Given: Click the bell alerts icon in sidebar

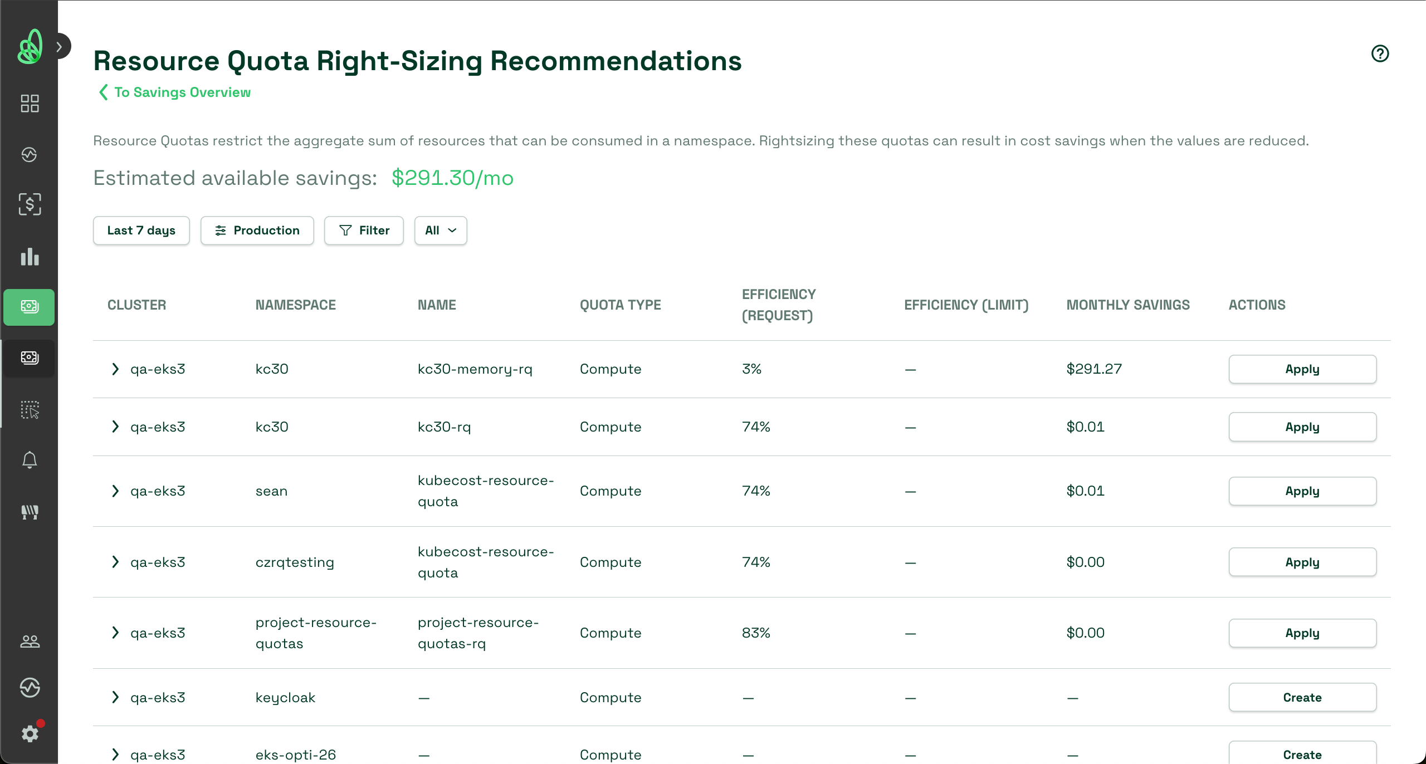Looking at the screenshot, I should (30, 460).
